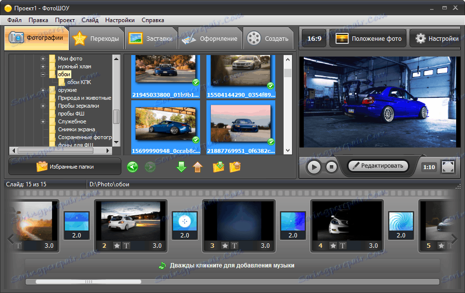Screen dimensions: 465x293
Task: Click the T text icon on slide 4
Action: 343,246
